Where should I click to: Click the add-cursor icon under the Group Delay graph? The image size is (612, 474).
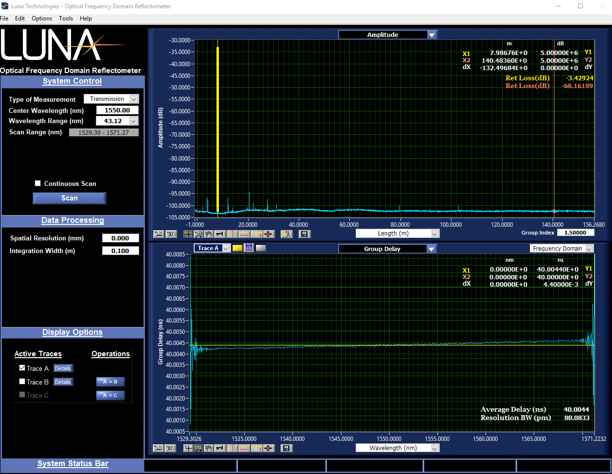(256, 448)
